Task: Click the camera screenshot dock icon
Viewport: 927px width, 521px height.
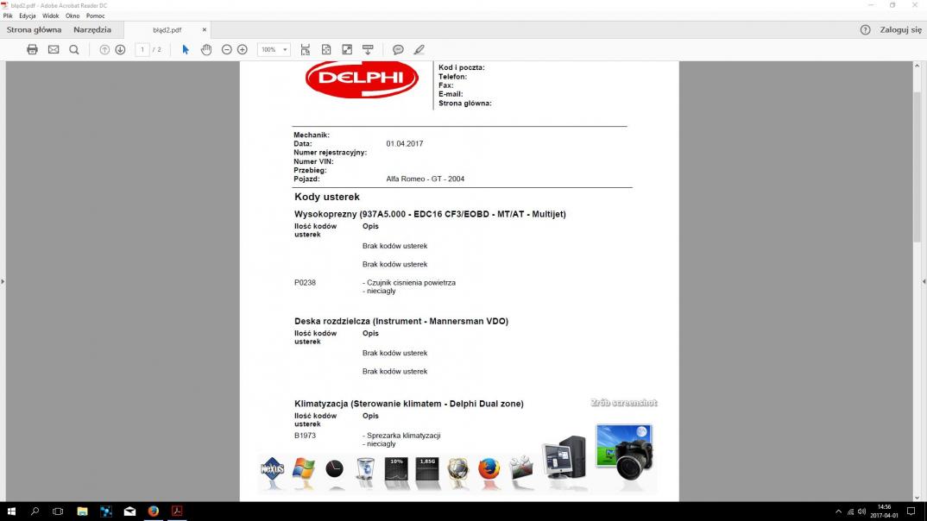Action: click(x=624, y=451)
